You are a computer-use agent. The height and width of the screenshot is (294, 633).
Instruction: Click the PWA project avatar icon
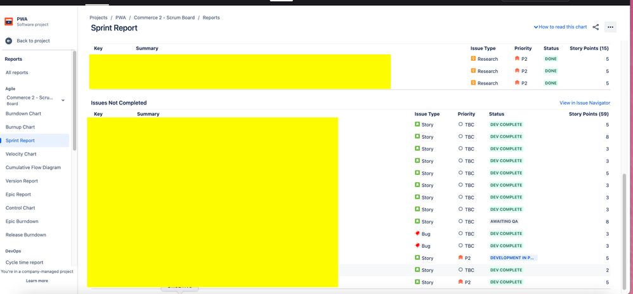coord(8,22)
